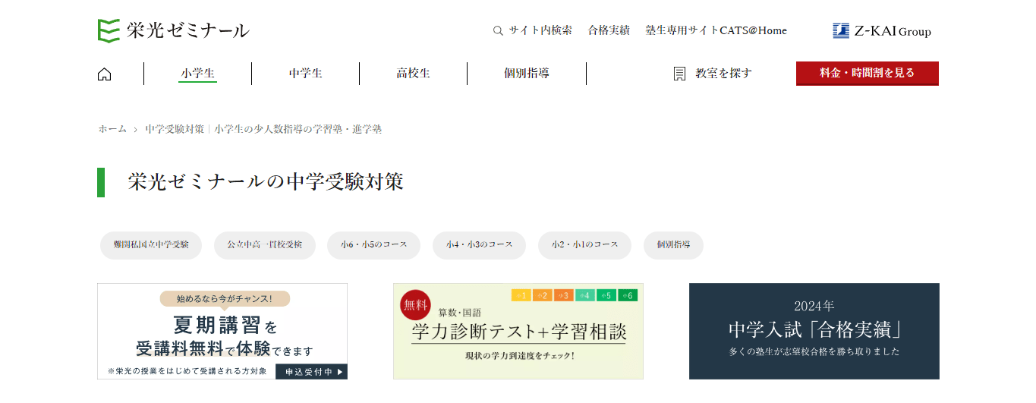Select the 小4・小3のコース pill

(x=479, y=245)
